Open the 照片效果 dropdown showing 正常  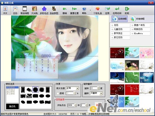pyautogui.click(x=73, y=88)
